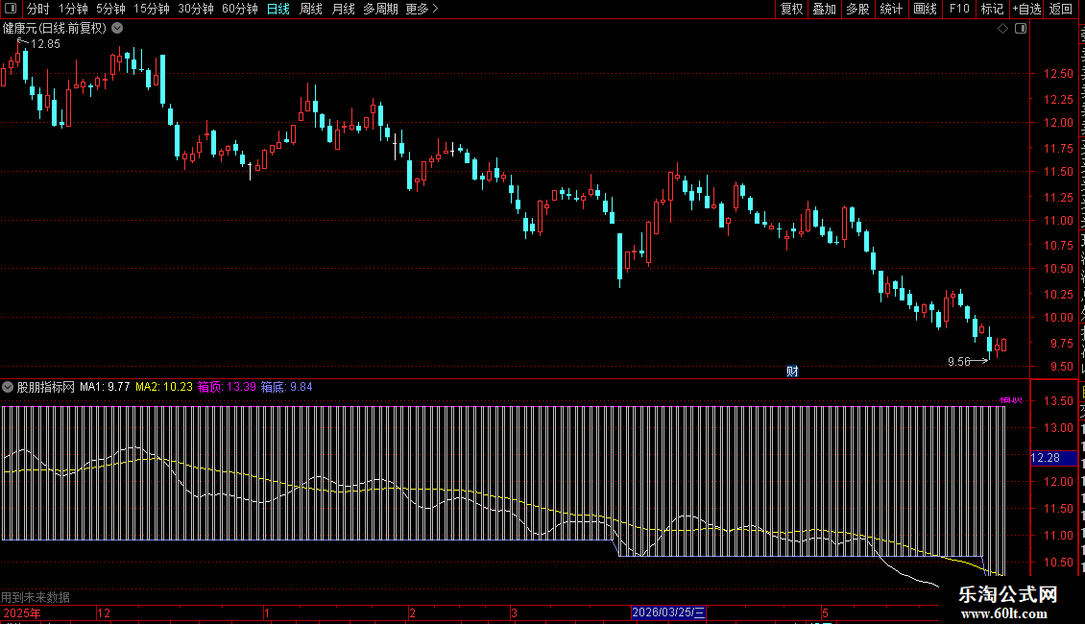This screenshot has height=624, width=1085.
Task: Open the 复权 adjustment menu
Action: click(791, 9)
